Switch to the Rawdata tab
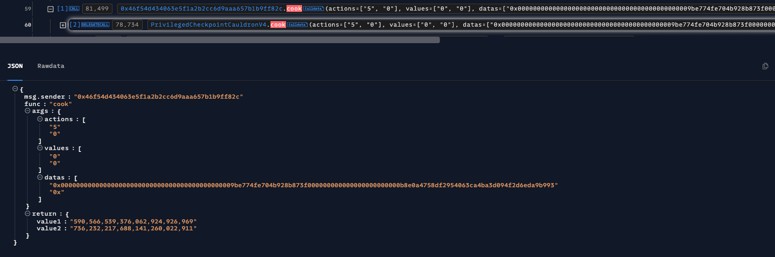This screenshot has height=257, width=775. 51,66
